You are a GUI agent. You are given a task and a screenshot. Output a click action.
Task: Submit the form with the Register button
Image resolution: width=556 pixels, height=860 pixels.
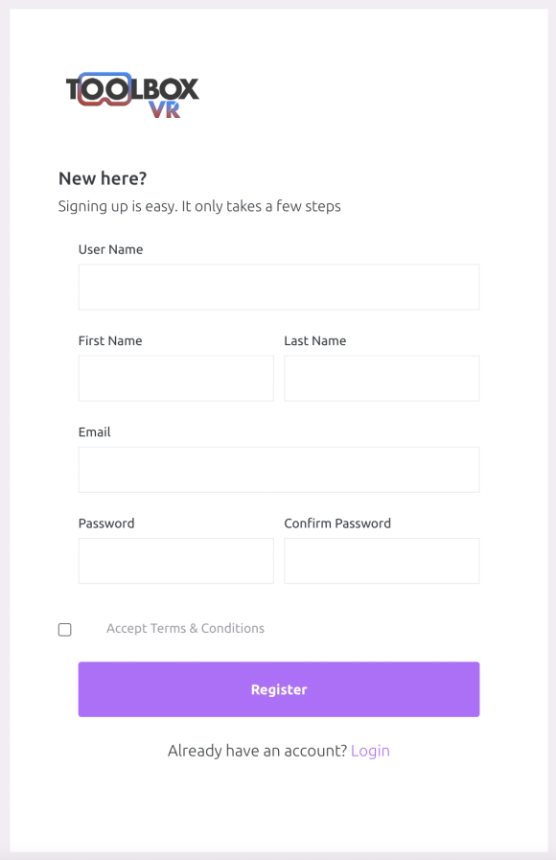pyautogui.click(x=279, y=689)
